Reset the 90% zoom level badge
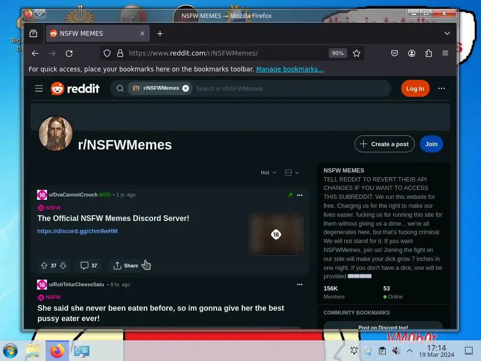Screen dimensions: 481x361 [x=337, y=54]
